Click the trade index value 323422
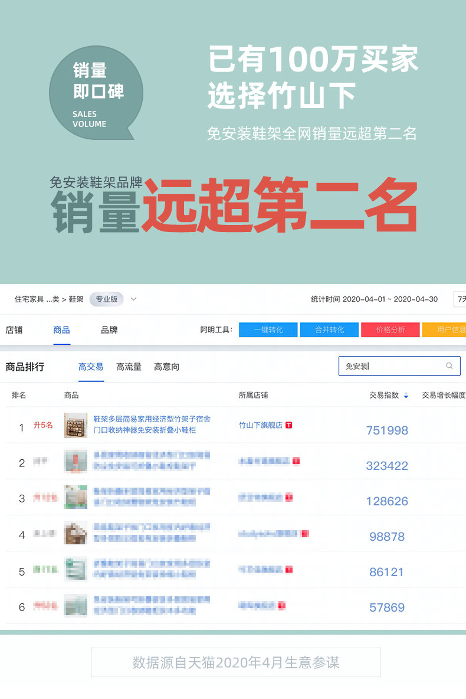This screenshot has height=699, width=466. click(x=387, y=466)
